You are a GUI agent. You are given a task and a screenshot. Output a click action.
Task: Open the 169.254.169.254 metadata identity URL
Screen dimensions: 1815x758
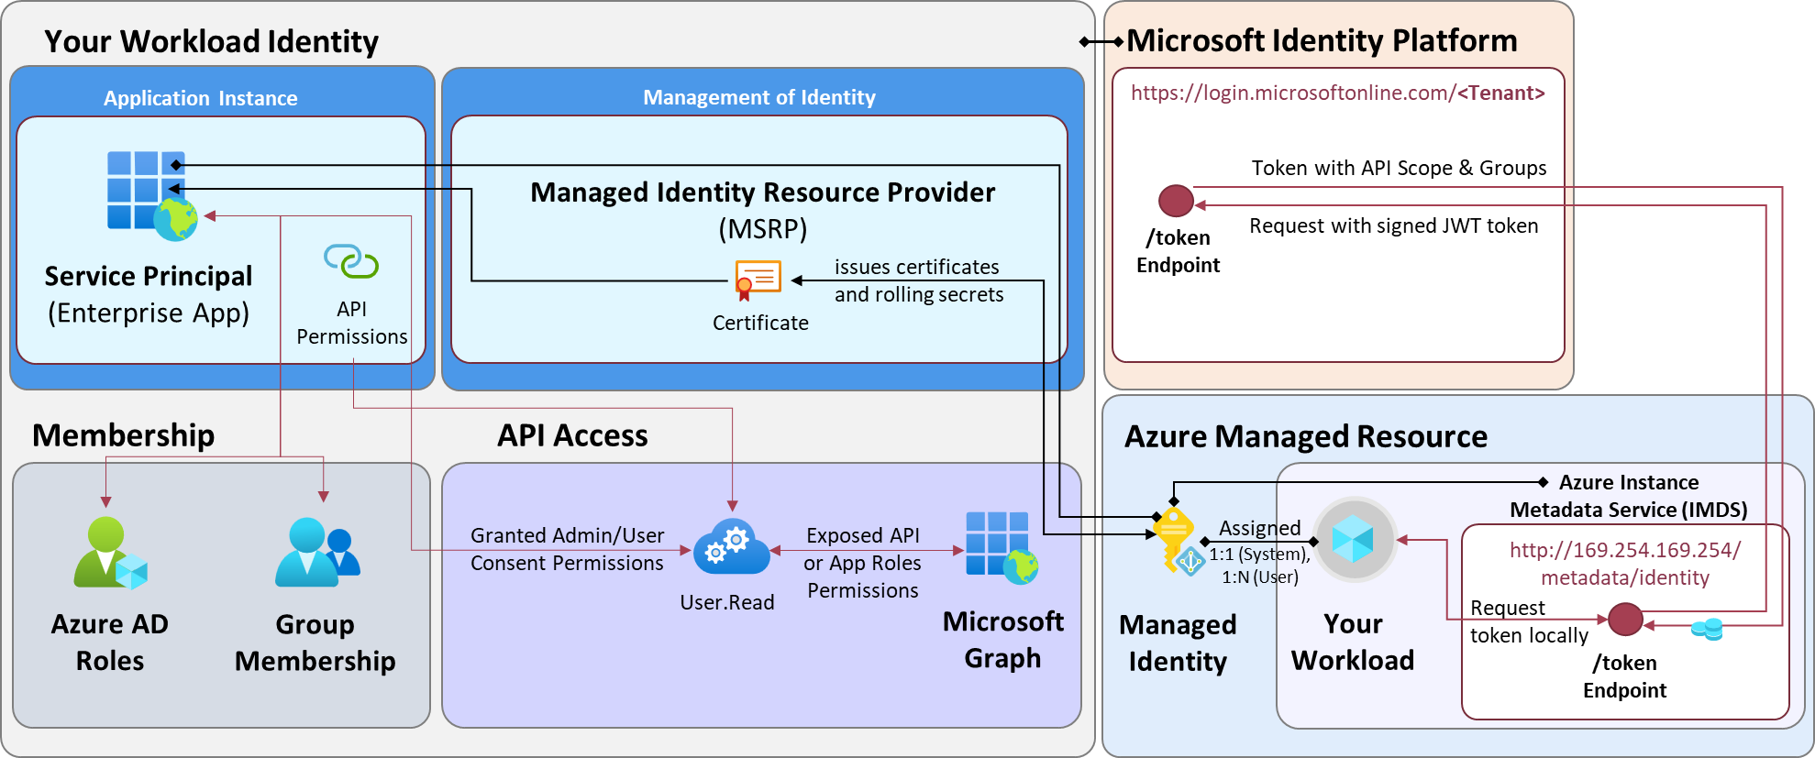1625,564
